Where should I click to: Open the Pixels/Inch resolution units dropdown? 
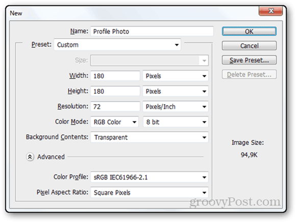pyautogui.click(x=176, y=107)
